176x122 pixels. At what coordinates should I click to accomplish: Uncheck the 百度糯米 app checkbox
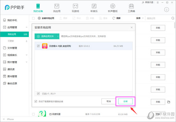[38, 46]
